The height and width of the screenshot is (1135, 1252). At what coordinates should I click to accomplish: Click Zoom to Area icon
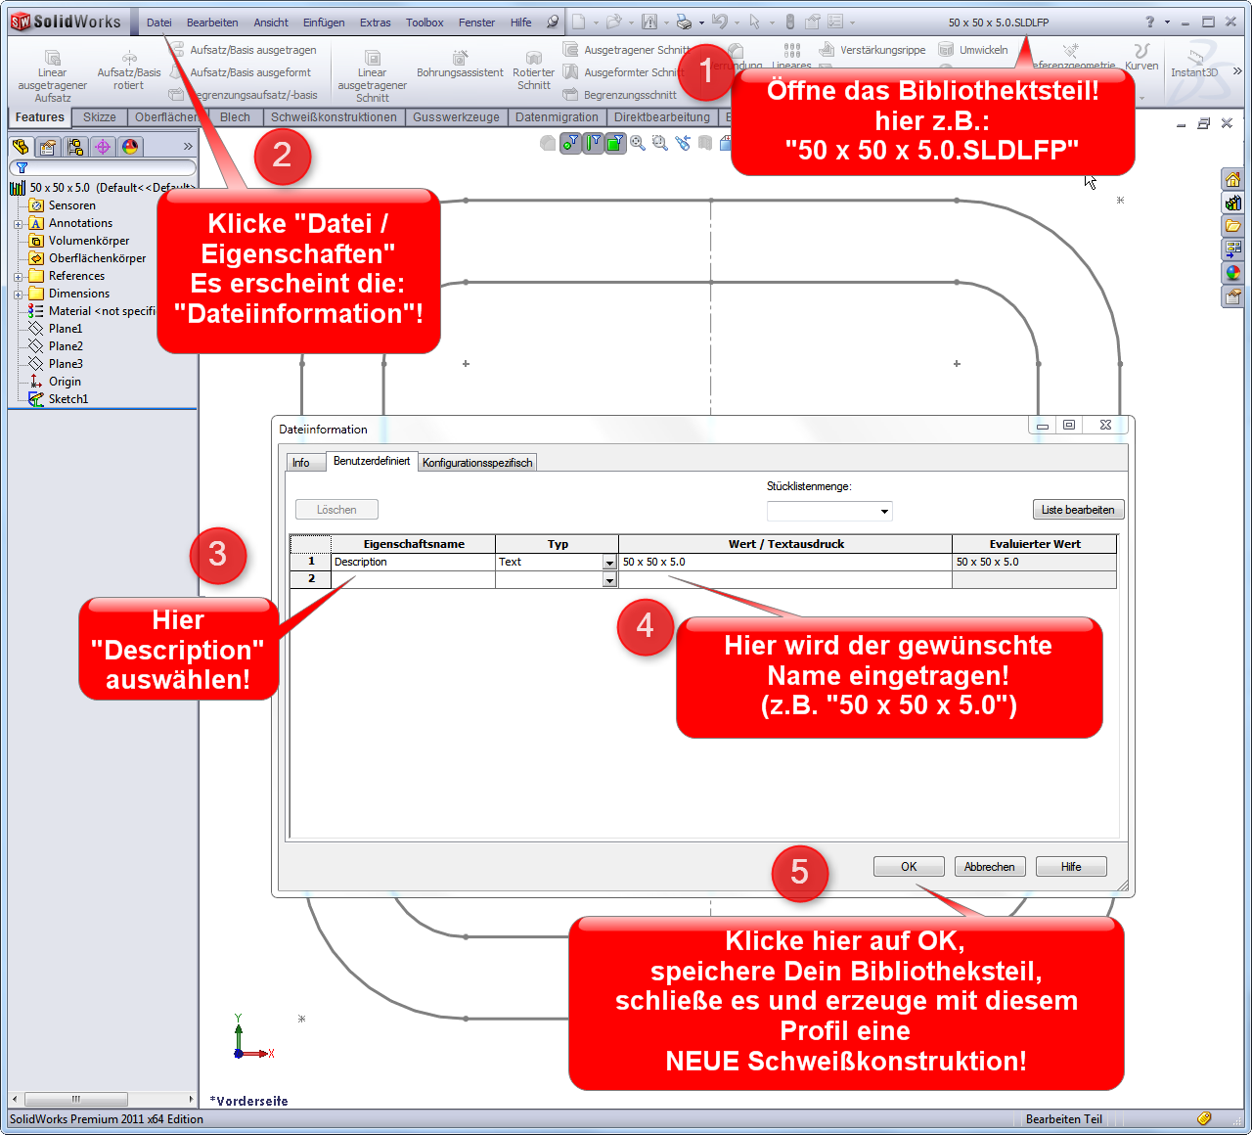[x=660, y=143]
